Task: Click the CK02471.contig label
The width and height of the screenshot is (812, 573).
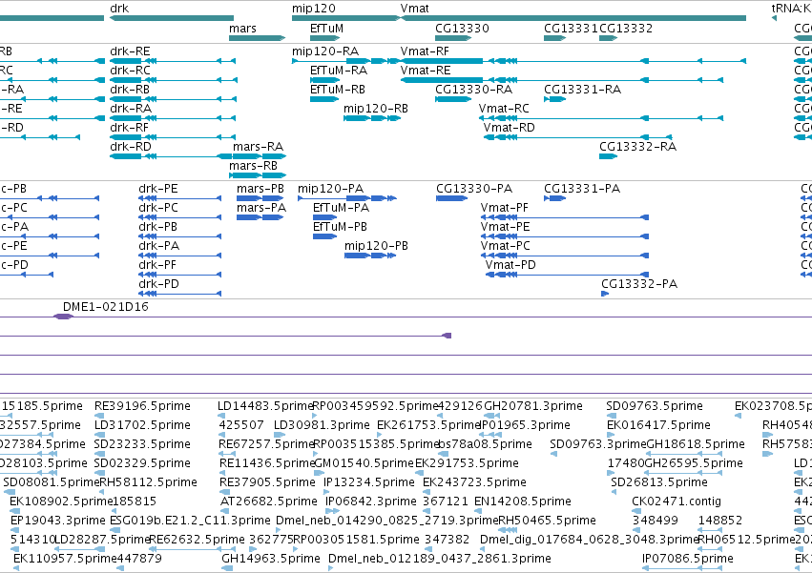Action: 677,501
